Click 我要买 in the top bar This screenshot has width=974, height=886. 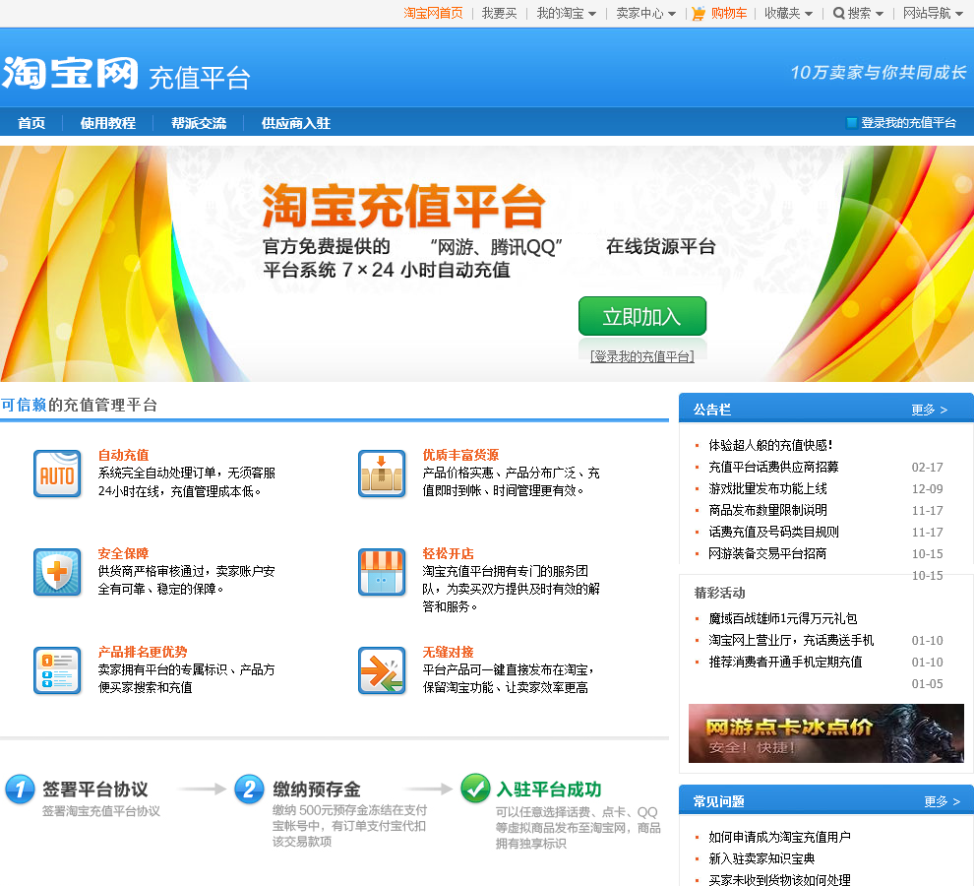click(x=500, y=13)
